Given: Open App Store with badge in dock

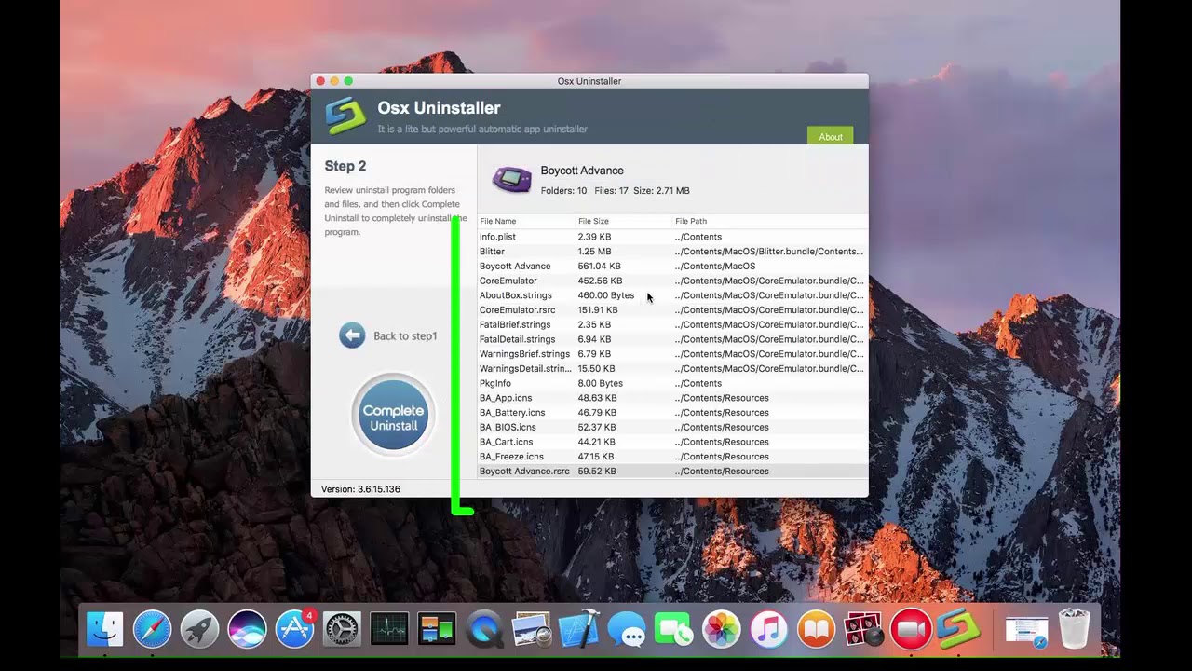Looking at the screenshot, I should coord(294,629).
